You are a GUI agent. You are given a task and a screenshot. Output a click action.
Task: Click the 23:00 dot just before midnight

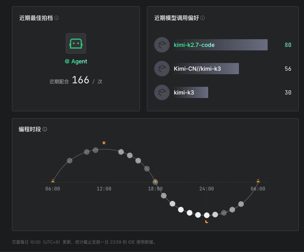(198, 215)
